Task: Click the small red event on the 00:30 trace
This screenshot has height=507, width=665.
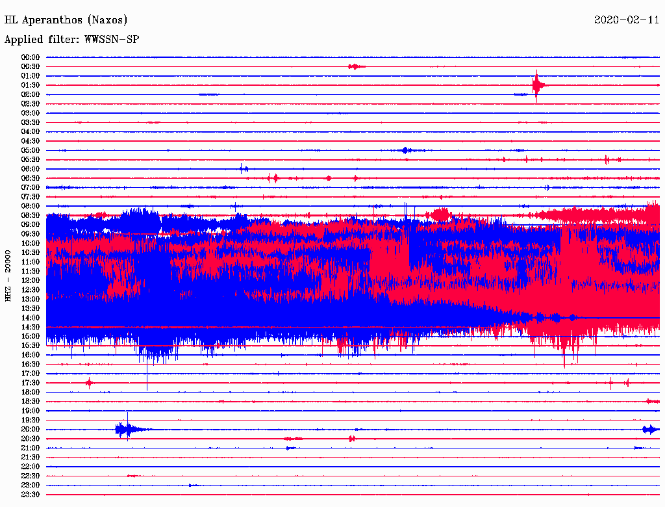Action: [x=357, y=67]
